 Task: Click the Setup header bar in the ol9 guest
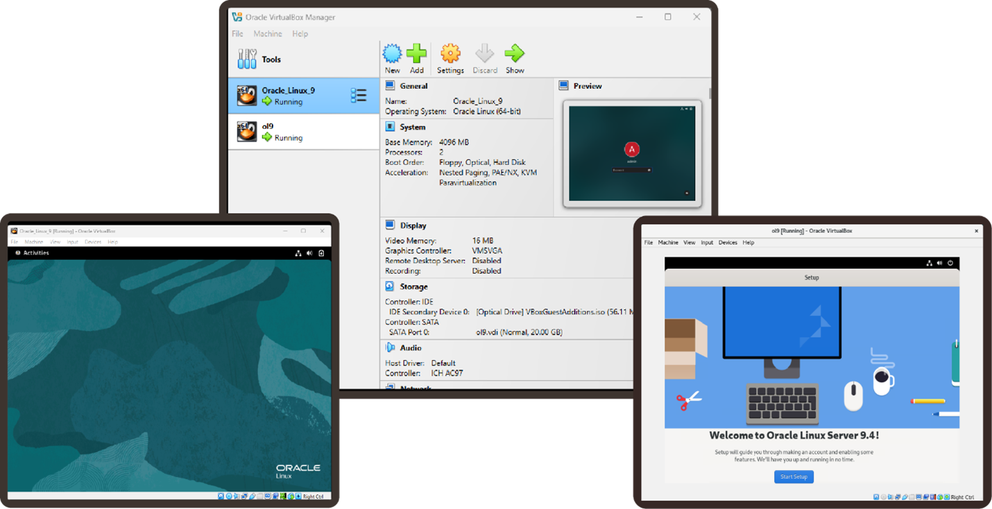click(812, 277)
